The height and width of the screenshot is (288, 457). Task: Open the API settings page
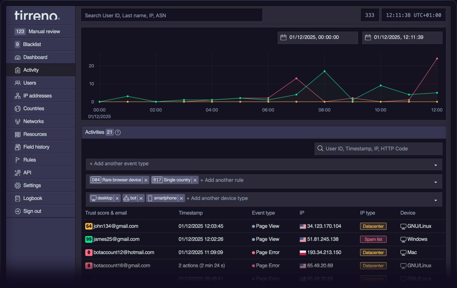point(27,172)
